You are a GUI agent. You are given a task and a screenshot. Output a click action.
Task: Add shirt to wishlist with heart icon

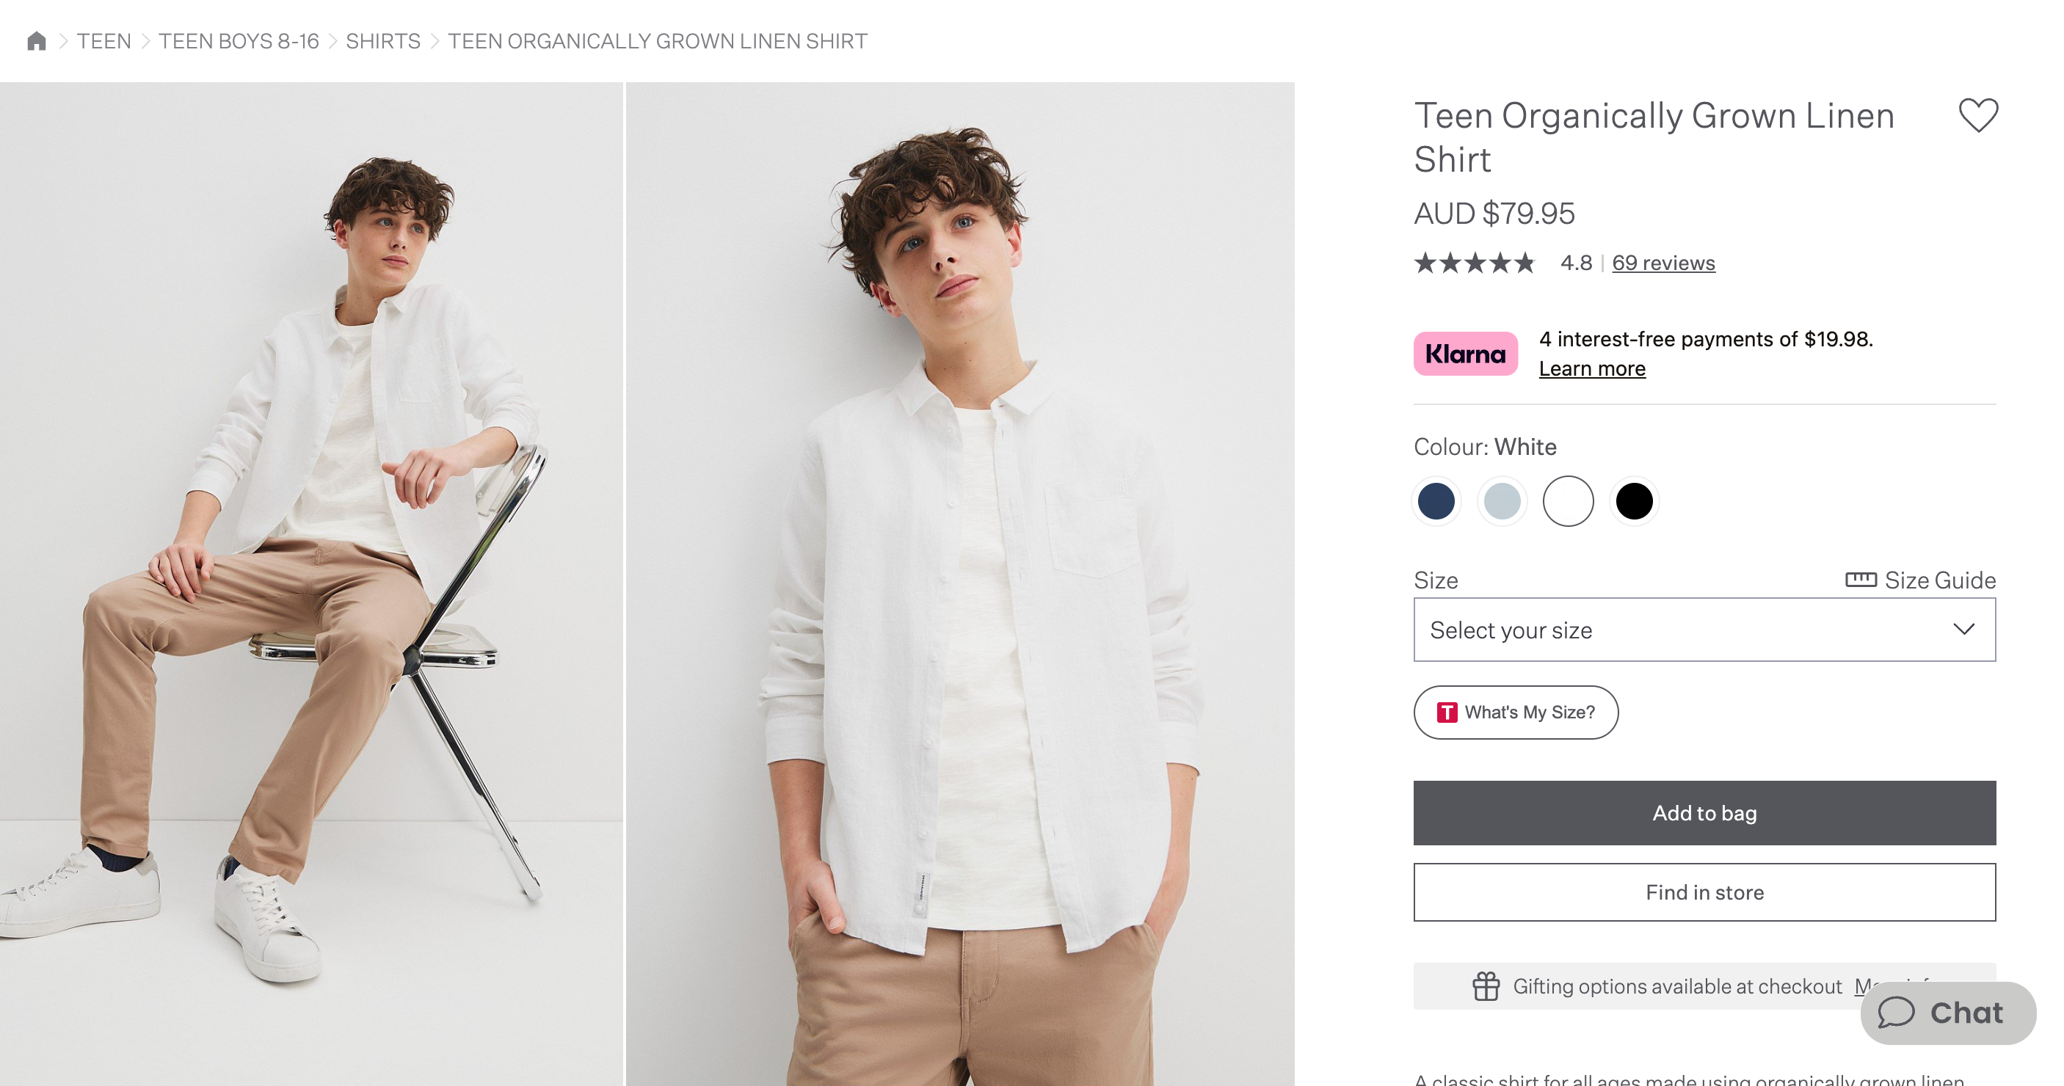point(1977,115)
